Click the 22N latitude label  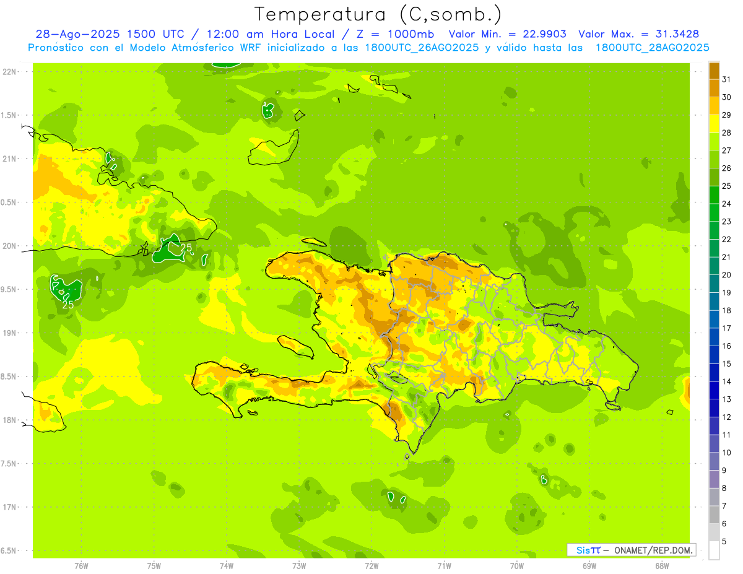[9, 72]
